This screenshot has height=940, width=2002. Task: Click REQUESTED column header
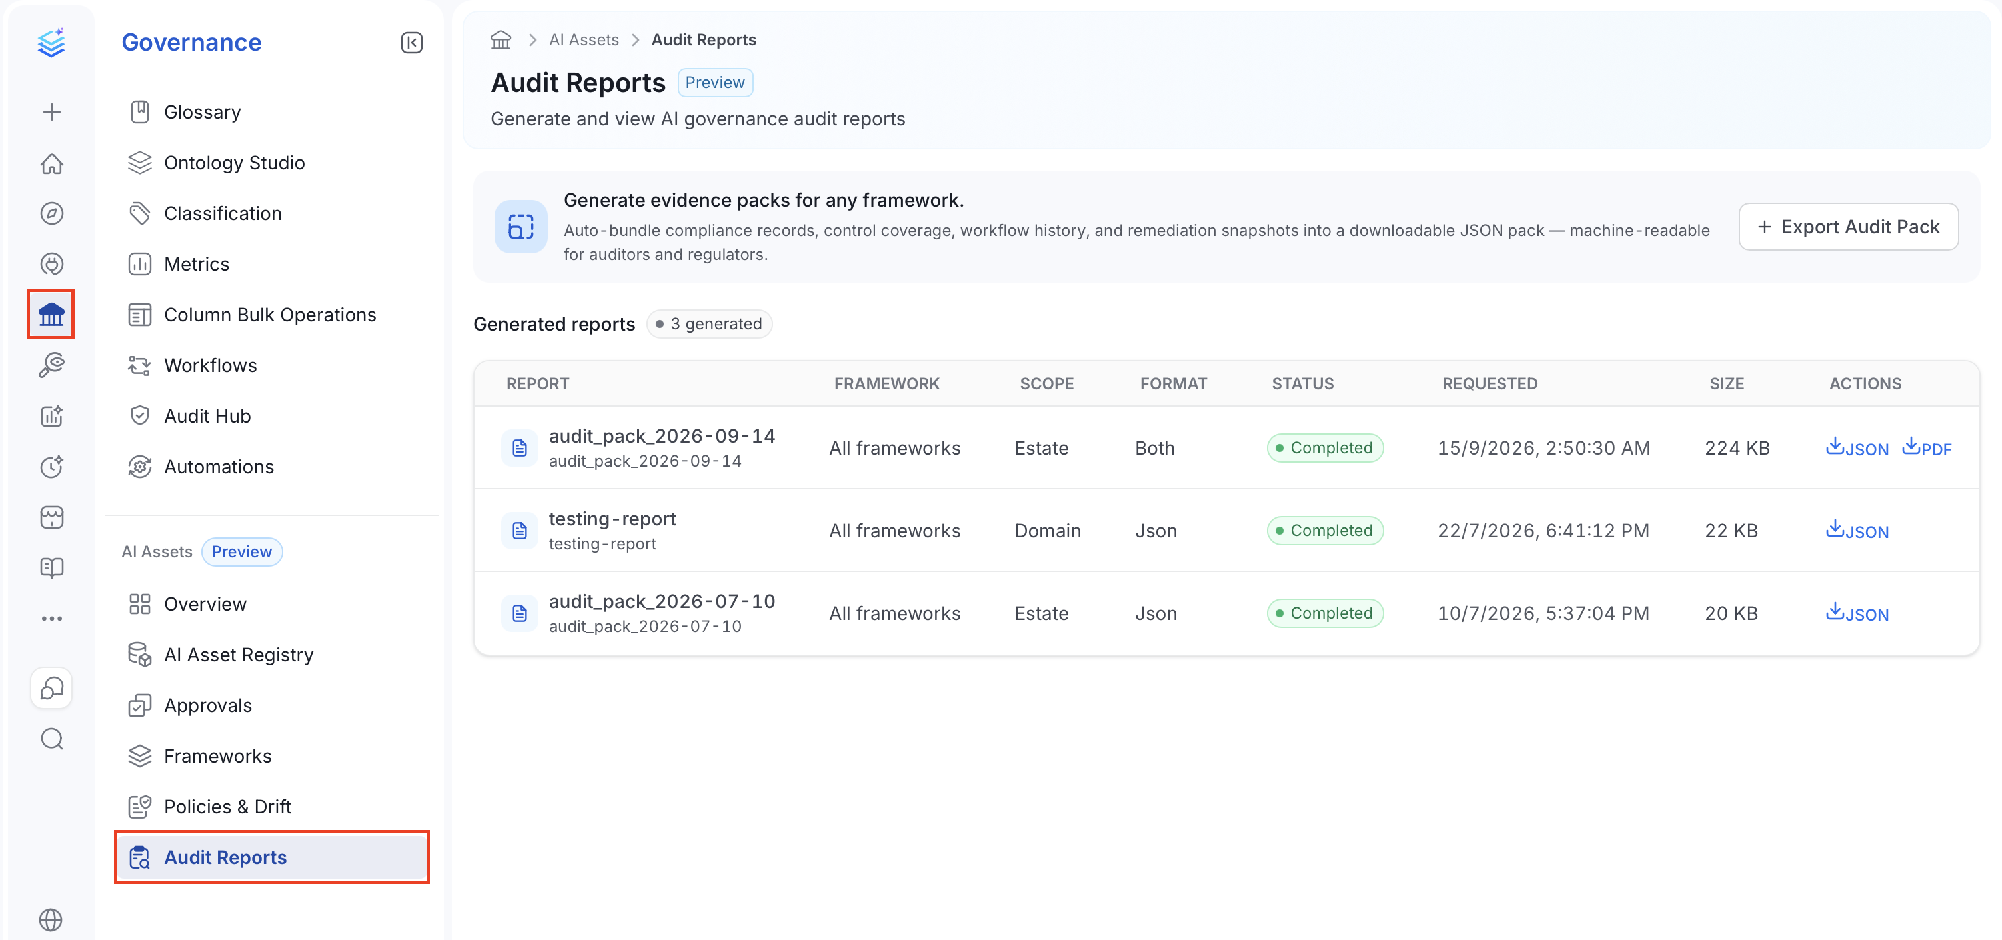tap(1490, 383)
